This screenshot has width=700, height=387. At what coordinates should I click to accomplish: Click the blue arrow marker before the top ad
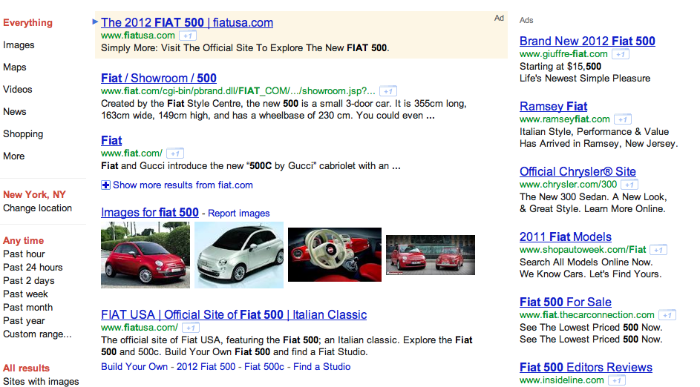click(95, 21)
